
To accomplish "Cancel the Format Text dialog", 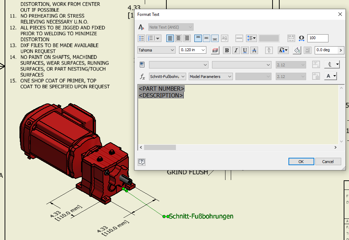I will 328,161.
